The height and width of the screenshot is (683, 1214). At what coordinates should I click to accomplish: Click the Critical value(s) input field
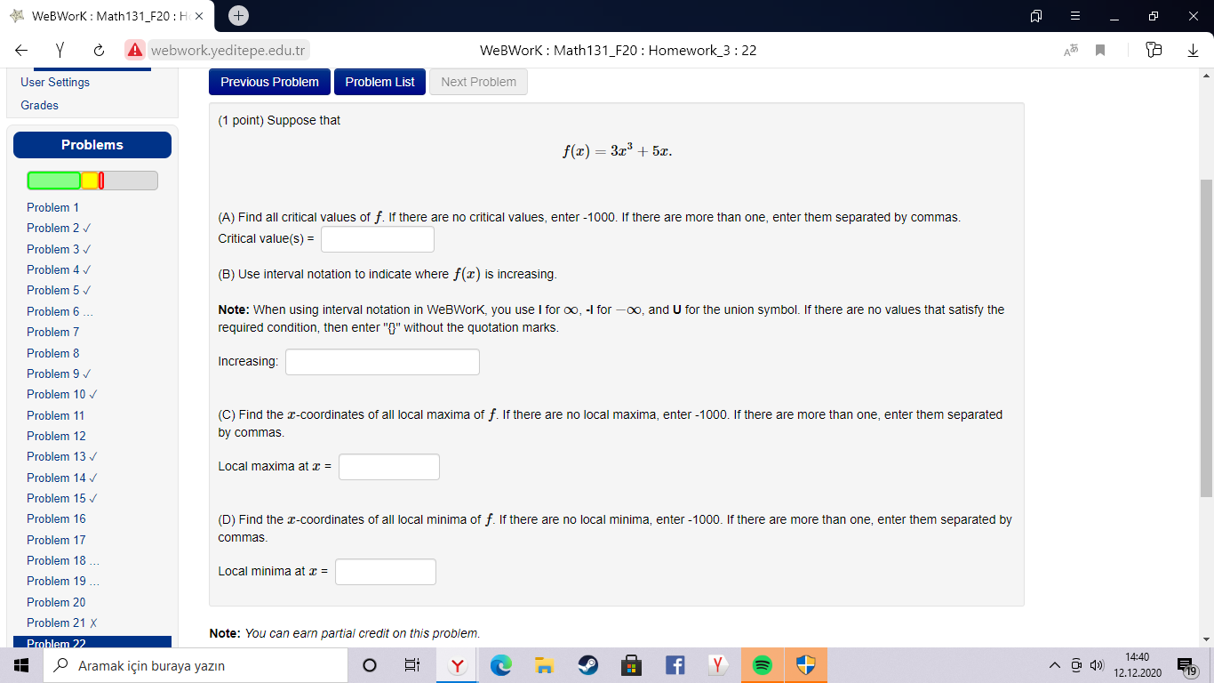pos(378,240)
